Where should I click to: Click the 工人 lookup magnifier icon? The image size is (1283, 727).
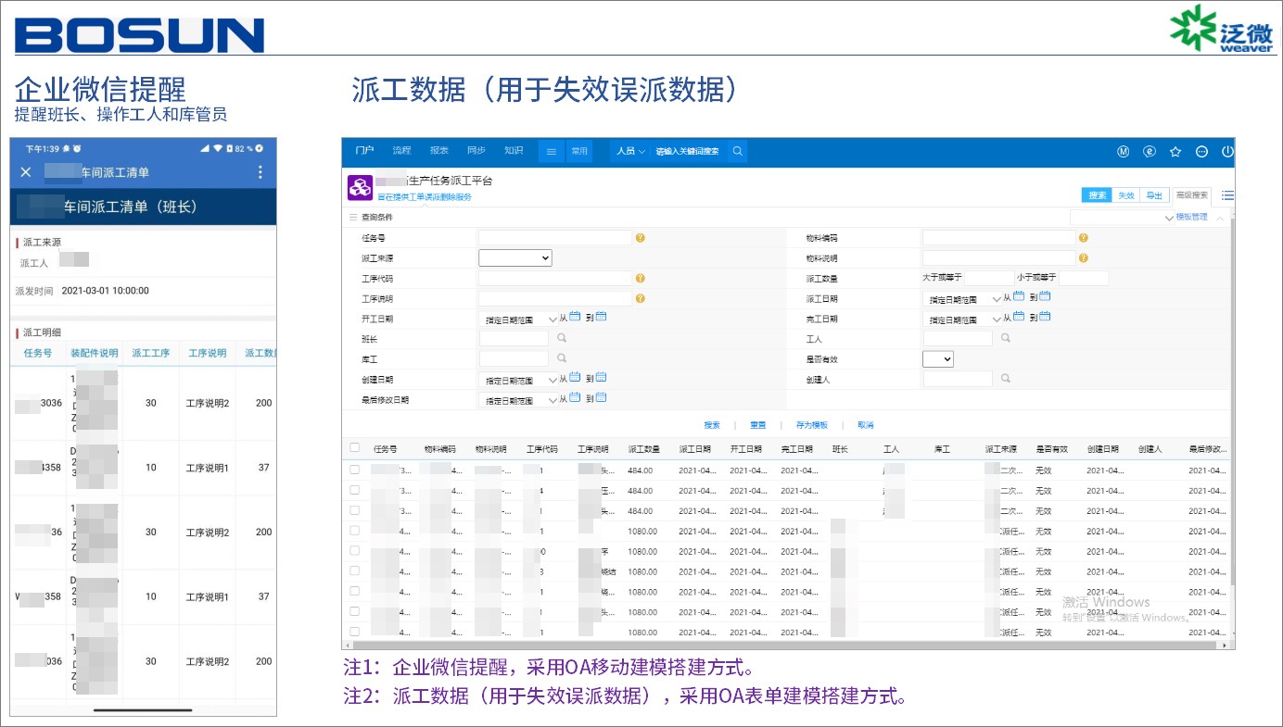1006,338
